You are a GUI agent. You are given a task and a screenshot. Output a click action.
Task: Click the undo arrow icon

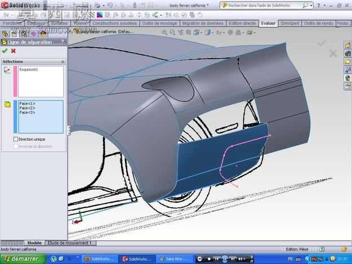pos(110,5)
